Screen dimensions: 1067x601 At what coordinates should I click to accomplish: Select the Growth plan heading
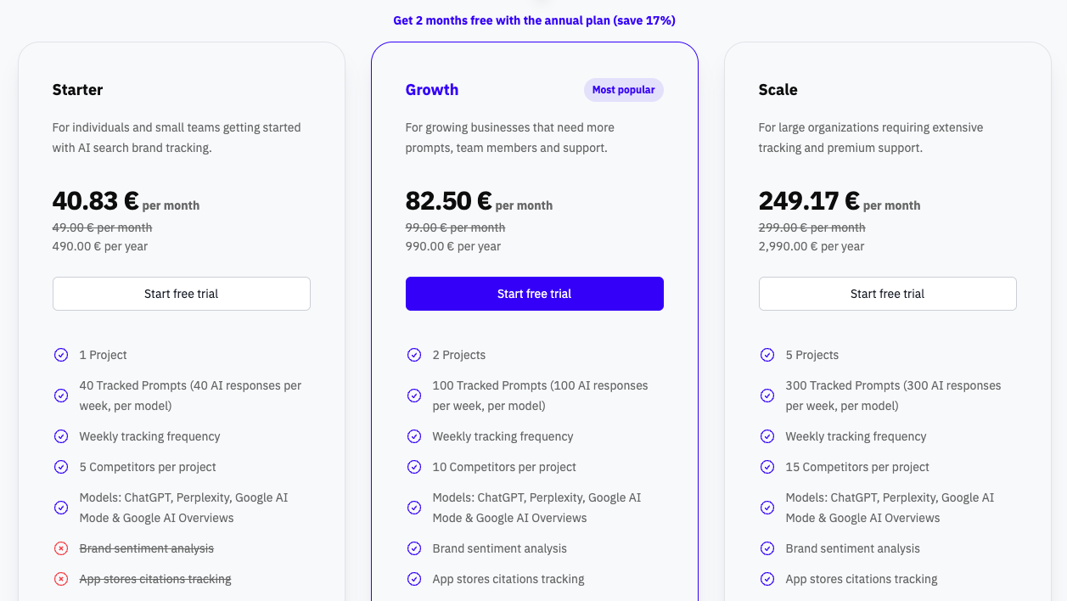(432, 90)
